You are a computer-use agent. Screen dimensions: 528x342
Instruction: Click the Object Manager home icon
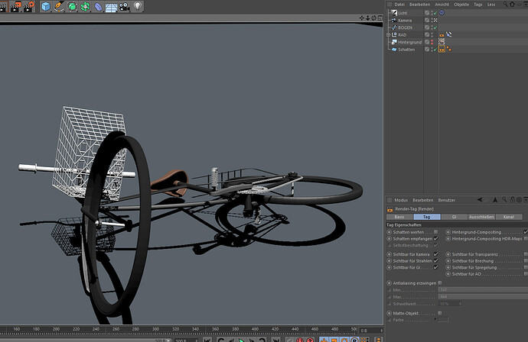pyautogui.click(x=512, y=4)
